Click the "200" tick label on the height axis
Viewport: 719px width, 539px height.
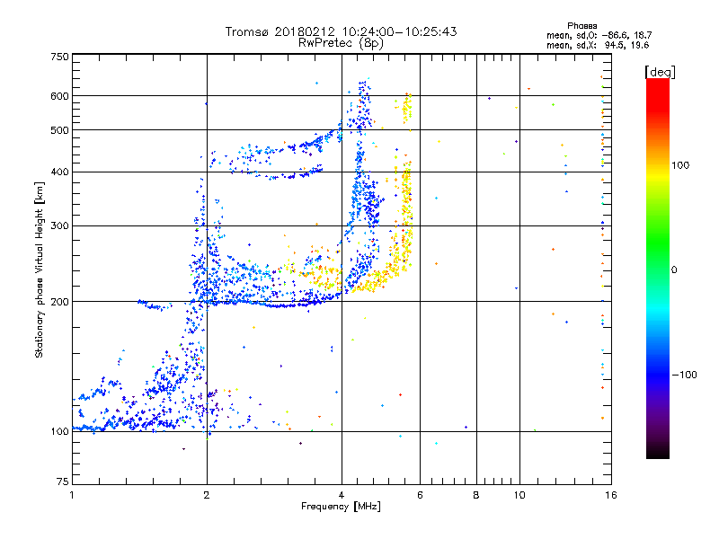[60, 302]
